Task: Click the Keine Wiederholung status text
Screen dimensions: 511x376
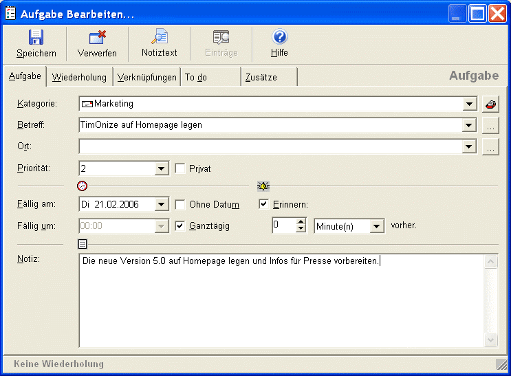Action: click(58, 364)
